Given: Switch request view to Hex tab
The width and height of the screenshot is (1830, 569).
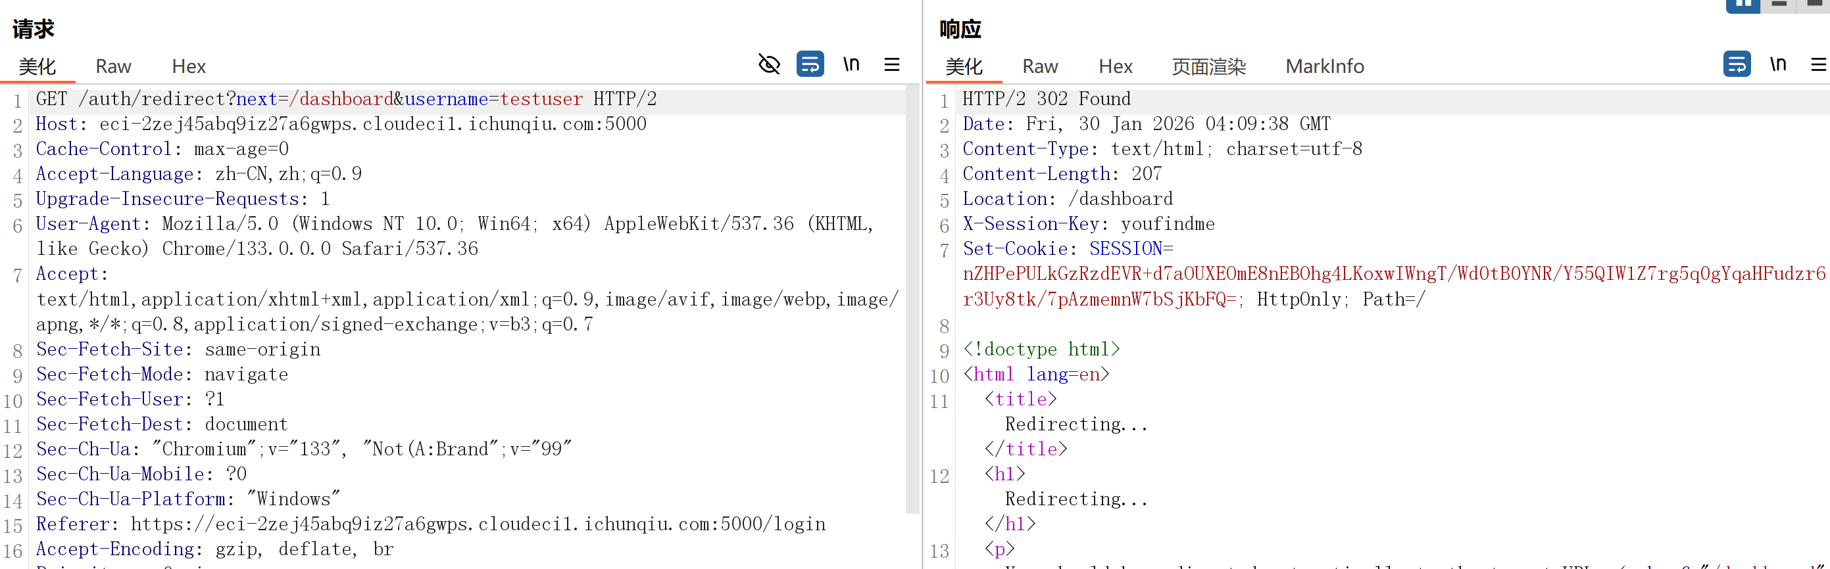Looking at the screenshot, I should [x=188, y=67].
